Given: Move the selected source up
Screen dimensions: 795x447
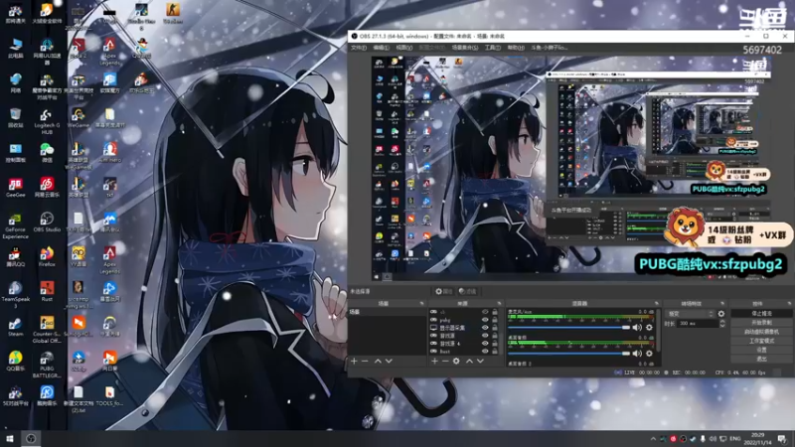Looking at the screenshot, I should [469, 361].
